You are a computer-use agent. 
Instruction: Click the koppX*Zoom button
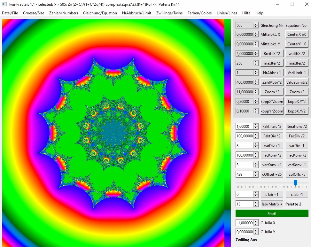pyautogui.click(x=272, y=102)
